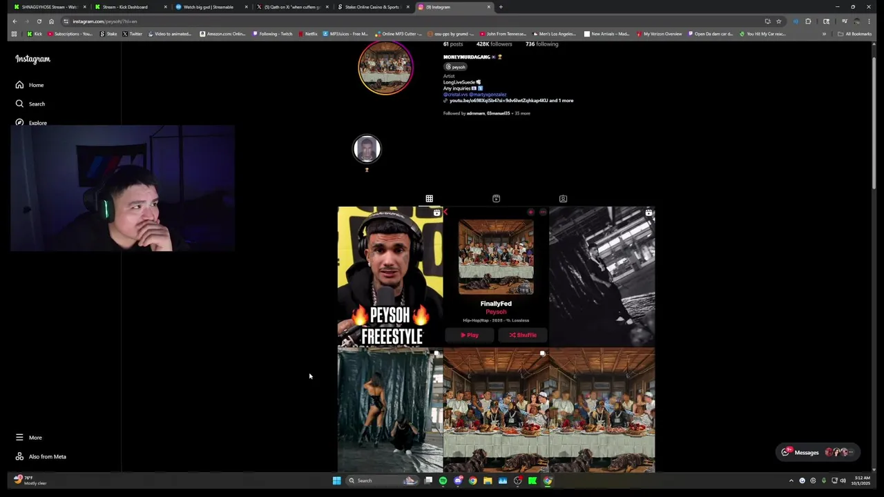This screenshot has height=497, width=884.
Task: Click the taskbar Search box
Action: pos(381,481)
